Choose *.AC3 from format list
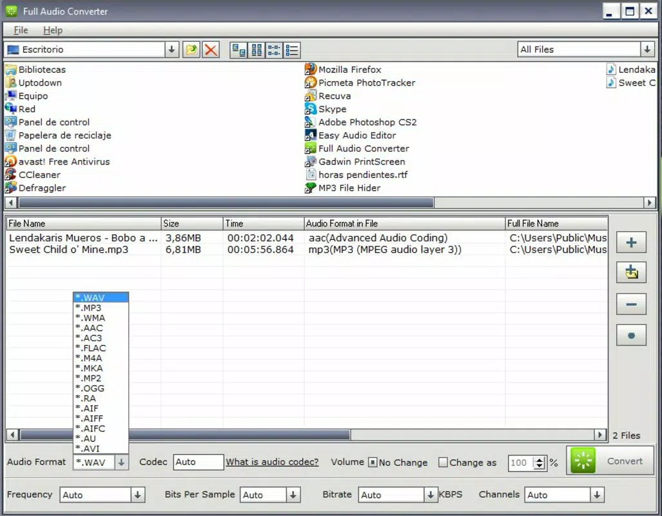662x516 pixels. tap(101, 338)
